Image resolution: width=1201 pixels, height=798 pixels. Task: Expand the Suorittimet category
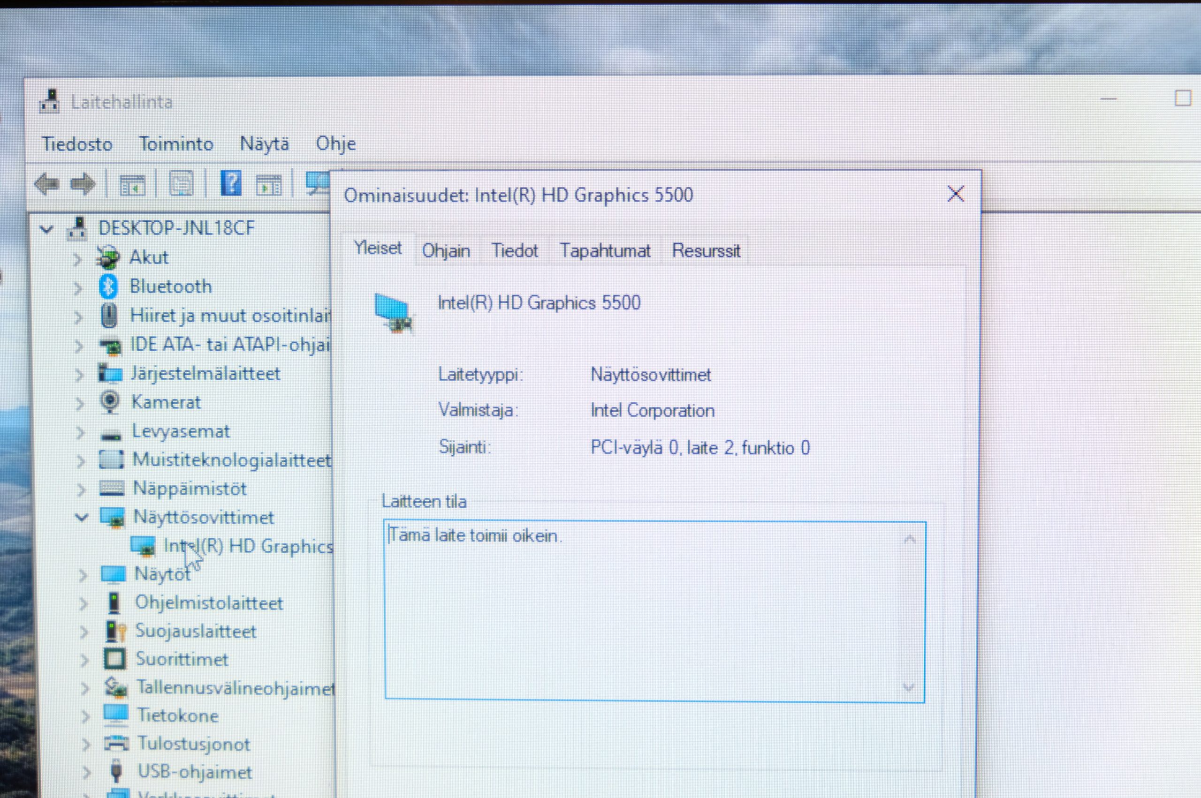pyautogui.click(x=84, y=660)
